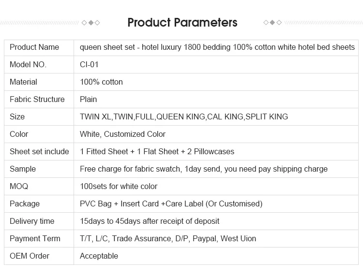Click the 100sets for white color value
This screenshot has width=363, height=277.
tap(119, 187)
